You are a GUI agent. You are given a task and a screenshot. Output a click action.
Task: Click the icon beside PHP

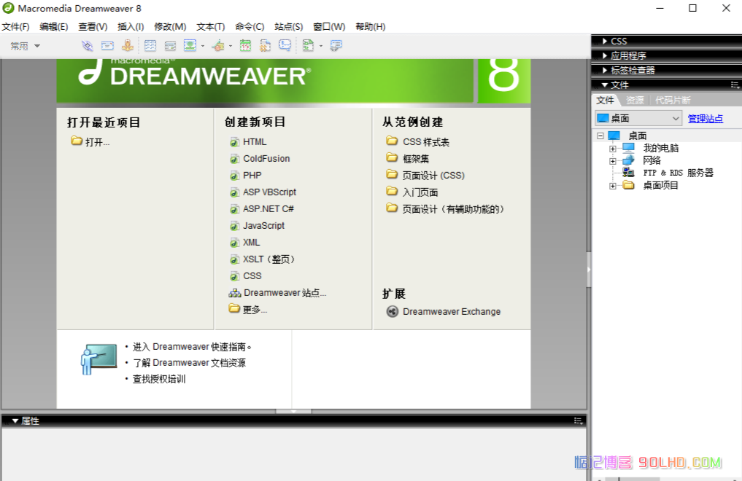tap(234, 176)
